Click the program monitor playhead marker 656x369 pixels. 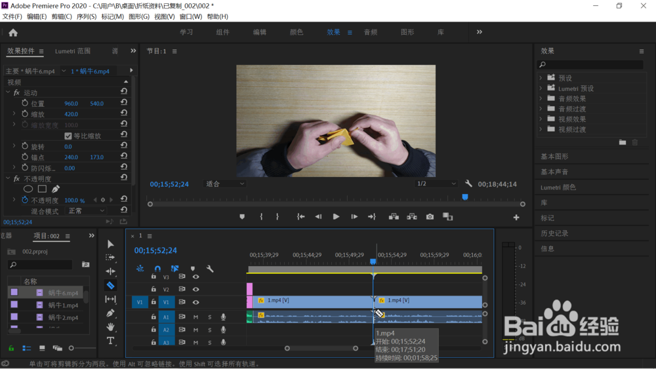pos(465,197)
